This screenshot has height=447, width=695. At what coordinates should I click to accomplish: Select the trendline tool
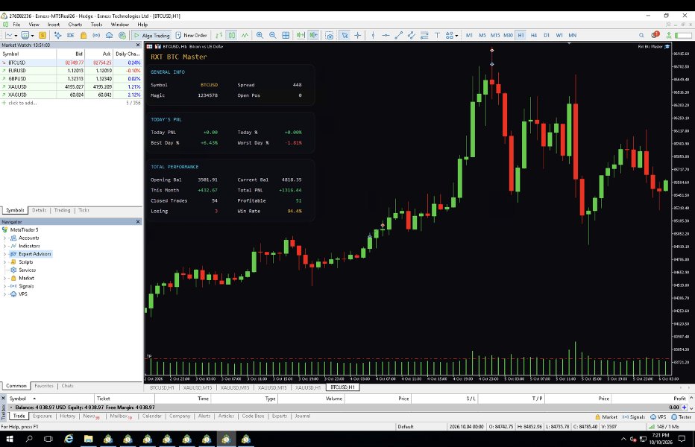(398, 35)
